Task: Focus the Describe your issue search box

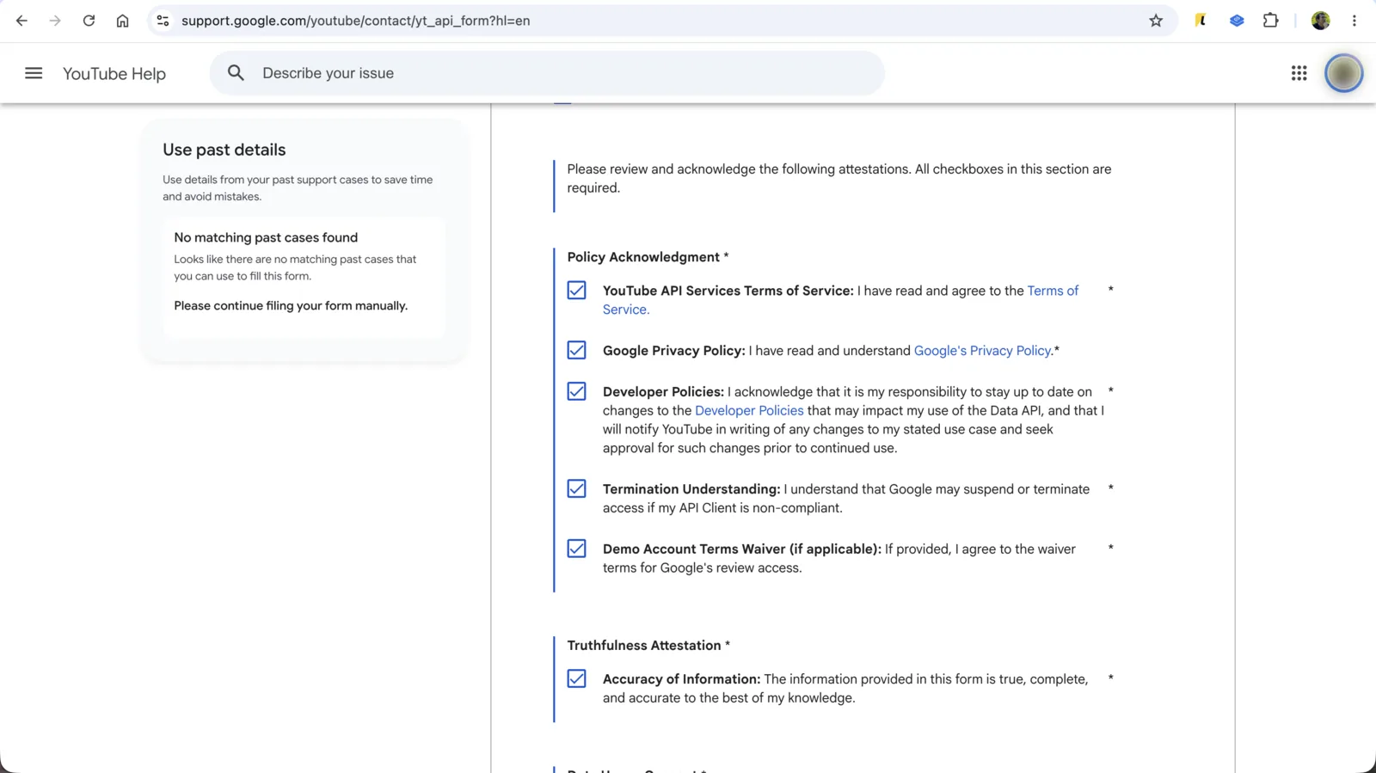Action: 547,73
